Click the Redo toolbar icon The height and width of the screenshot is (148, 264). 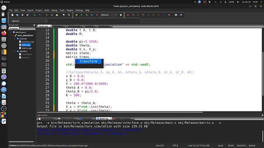pyautogui.click(x=40, y=15)
